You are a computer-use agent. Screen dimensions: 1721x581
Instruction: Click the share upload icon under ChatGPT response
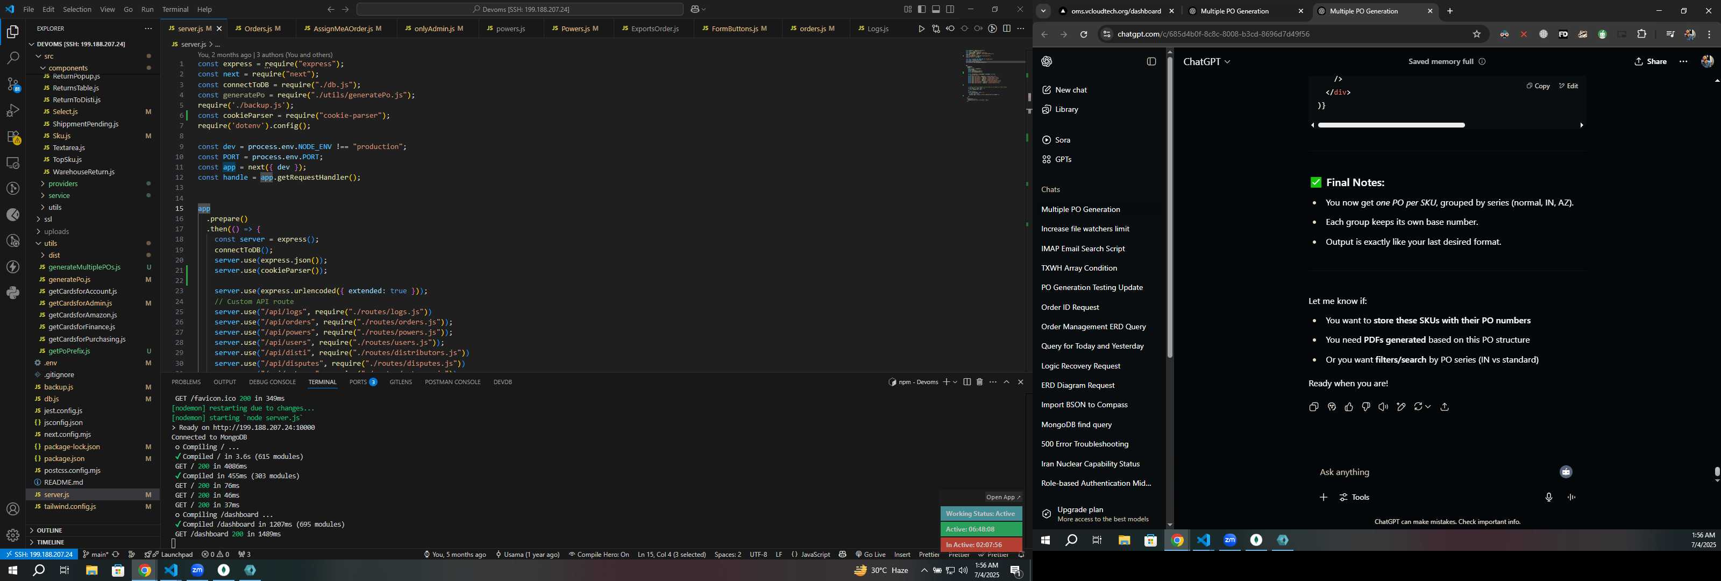point(1445,407)
